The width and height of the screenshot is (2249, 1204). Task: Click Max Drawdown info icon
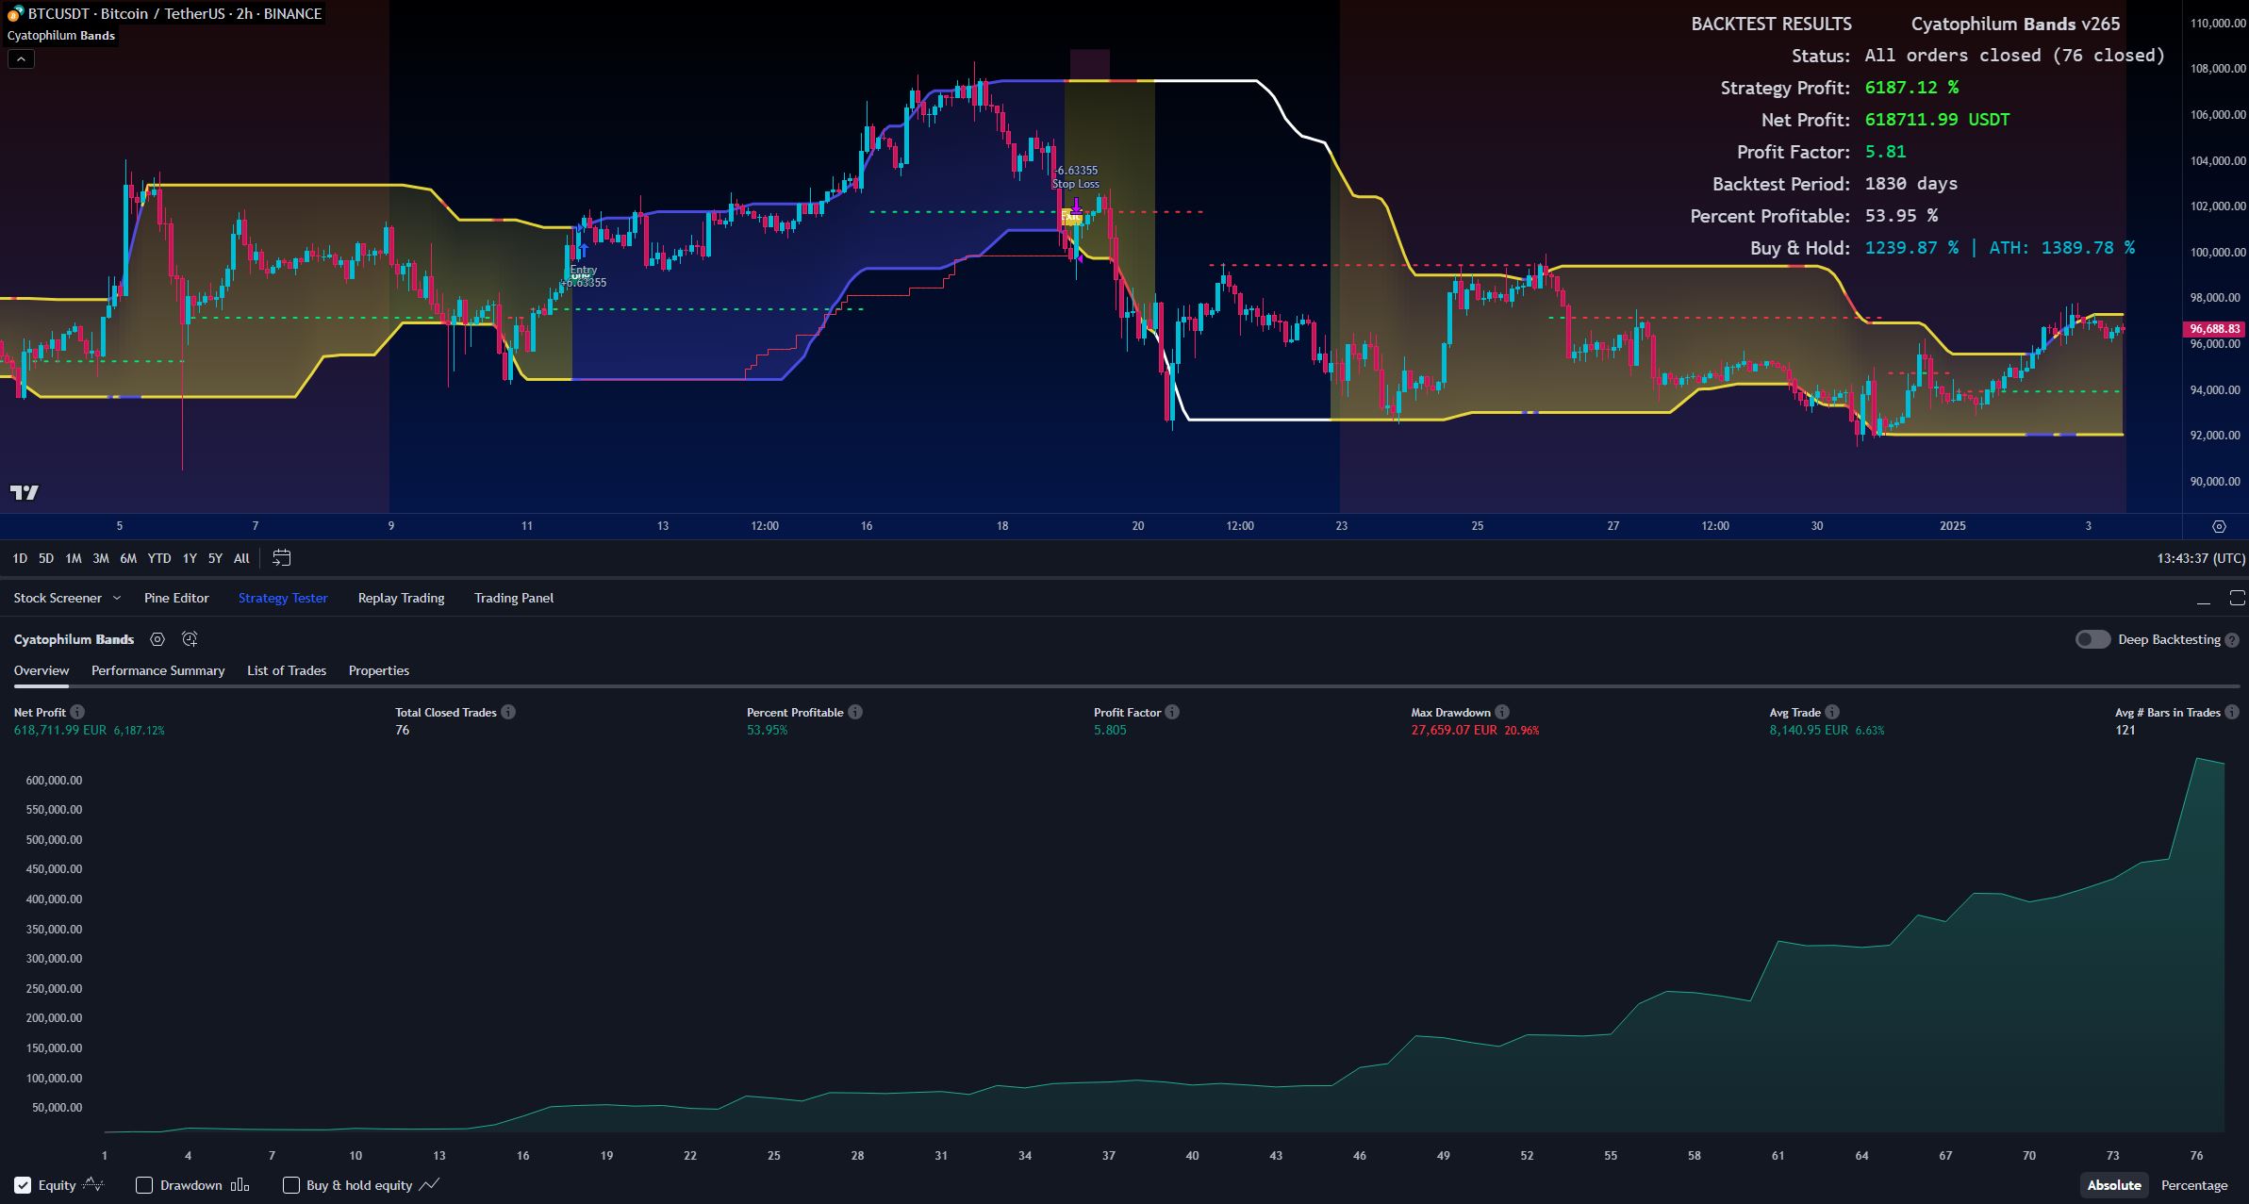tap(1502, 712)
